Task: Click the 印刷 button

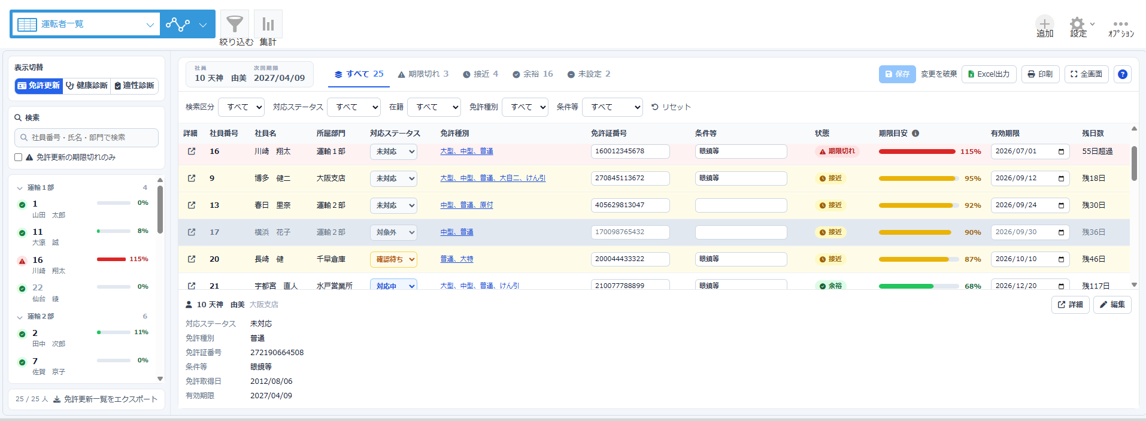Action: point(1040,74)
